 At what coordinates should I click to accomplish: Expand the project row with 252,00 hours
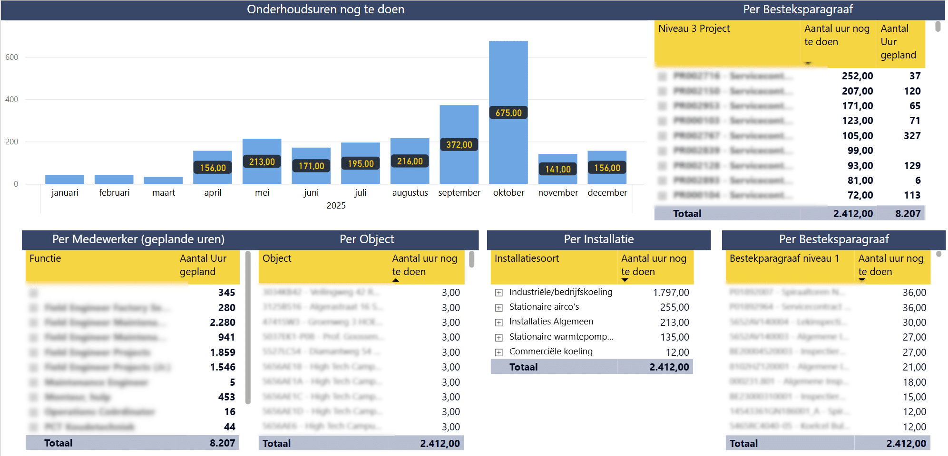coord(662,76)
